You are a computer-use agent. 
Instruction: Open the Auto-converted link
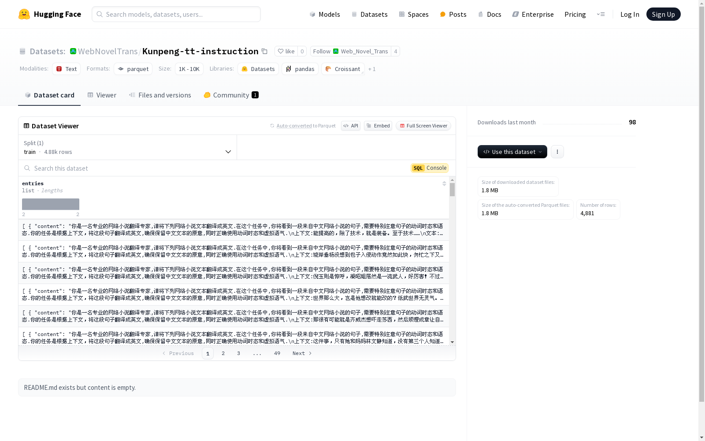[294, 126]
